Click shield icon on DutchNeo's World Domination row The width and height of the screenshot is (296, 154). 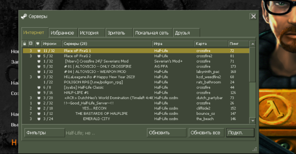39,98
